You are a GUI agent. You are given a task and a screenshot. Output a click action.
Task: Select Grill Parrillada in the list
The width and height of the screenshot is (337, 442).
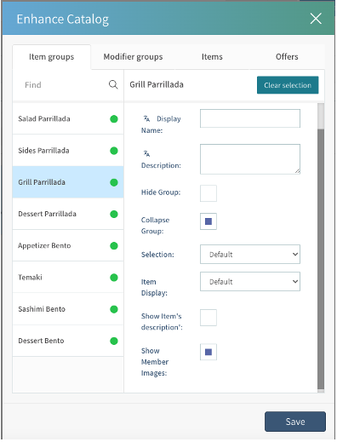(68, 182)
